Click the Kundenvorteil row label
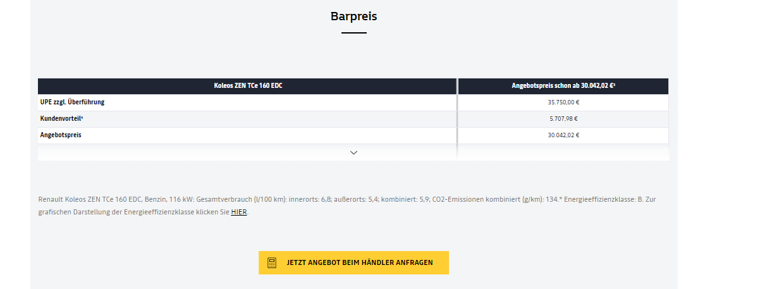 click(61, 118)
